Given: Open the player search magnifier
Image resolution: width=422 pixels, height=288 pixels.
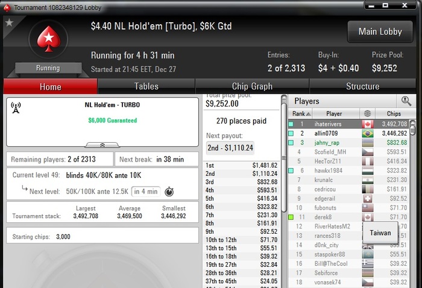Looking at the screenshot, I should pyautogui.click(x=406, y=101).
